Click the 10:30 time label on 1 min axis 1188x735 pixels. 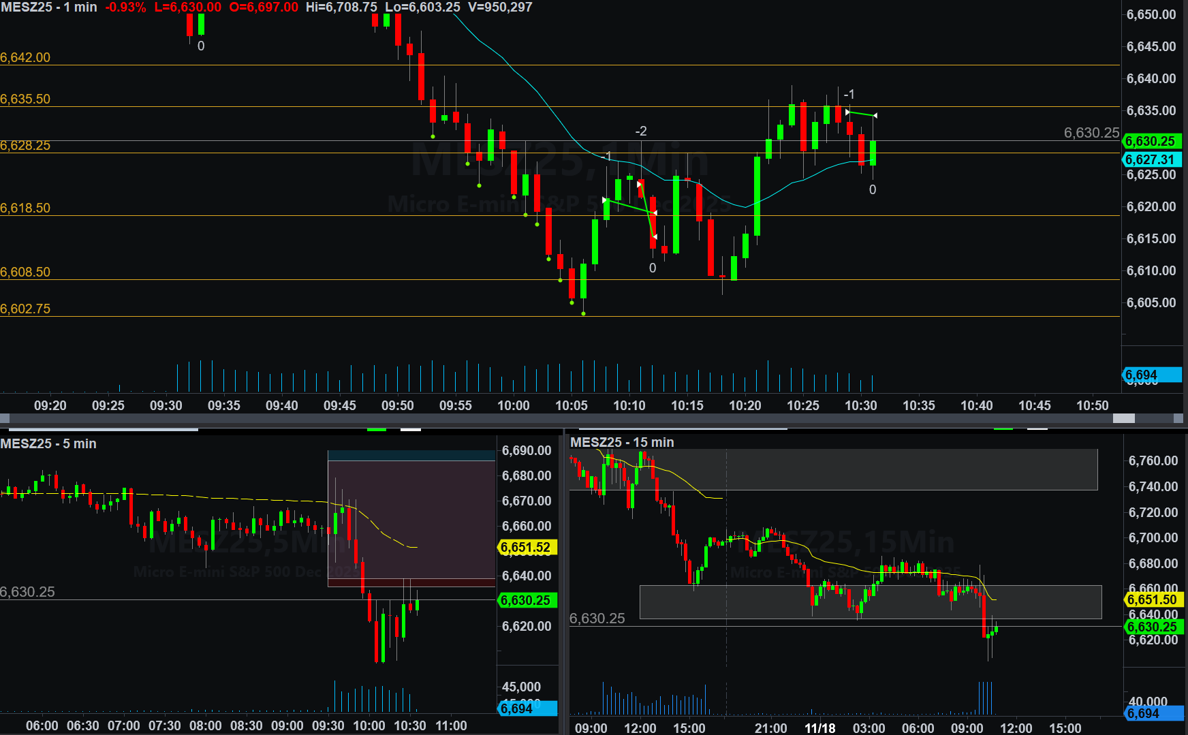click(x=861, y=405)
